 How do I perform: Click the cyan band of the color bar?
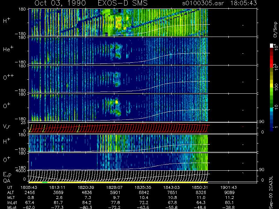pos(272,110)
